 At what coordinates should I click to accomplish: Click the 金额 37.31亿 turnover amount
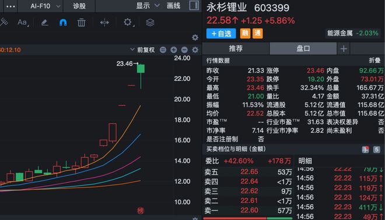tap(373, 96)
